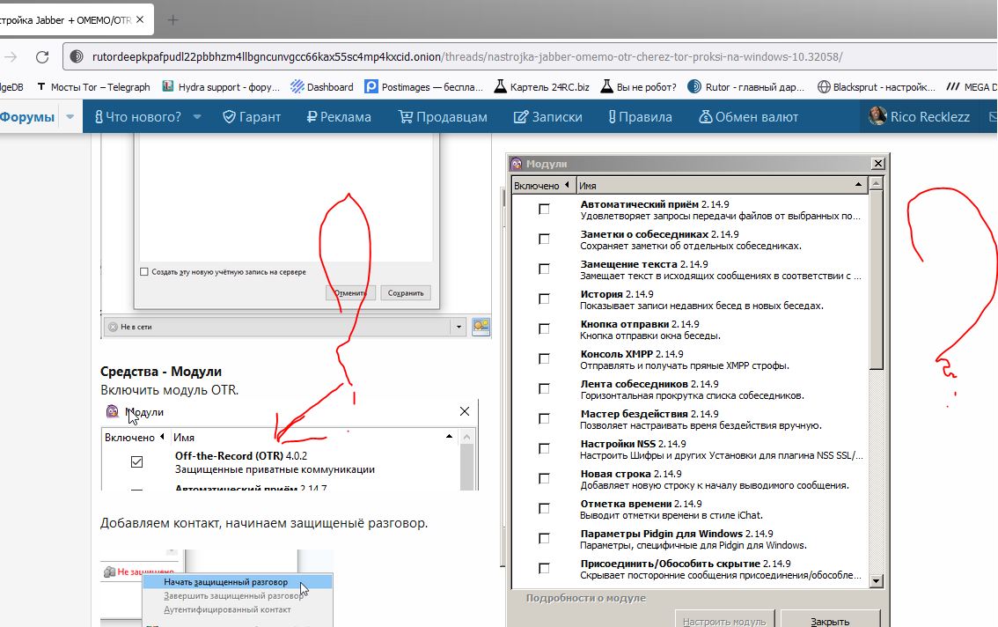The width and height of the screenshot is (998, 627).
Task: Open the Blacksprut bookmark
Action: click(877, 87)
